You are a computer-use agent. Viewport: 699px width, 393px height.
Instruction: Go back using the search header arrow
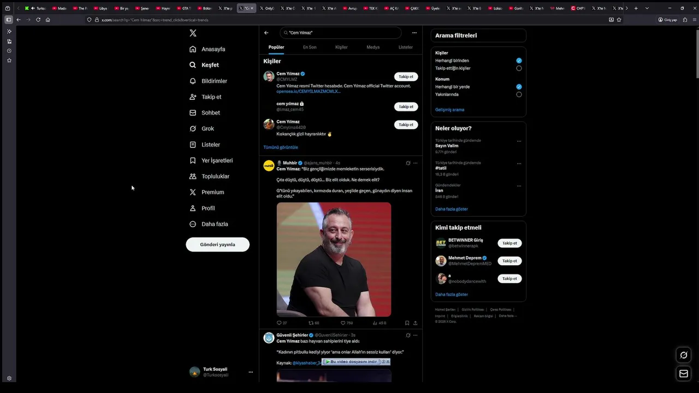click(266, 33)
